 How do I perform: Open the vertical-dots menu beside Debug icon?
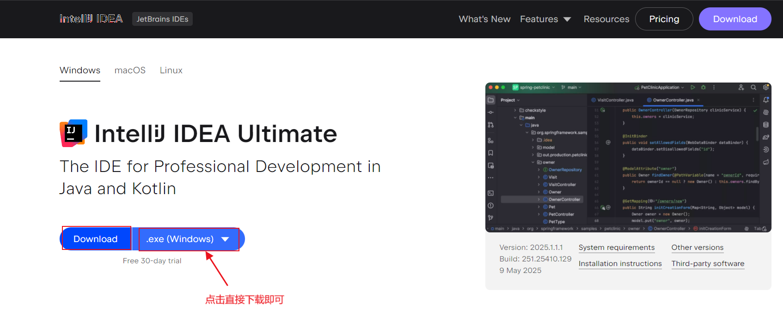tap(714, 87)
